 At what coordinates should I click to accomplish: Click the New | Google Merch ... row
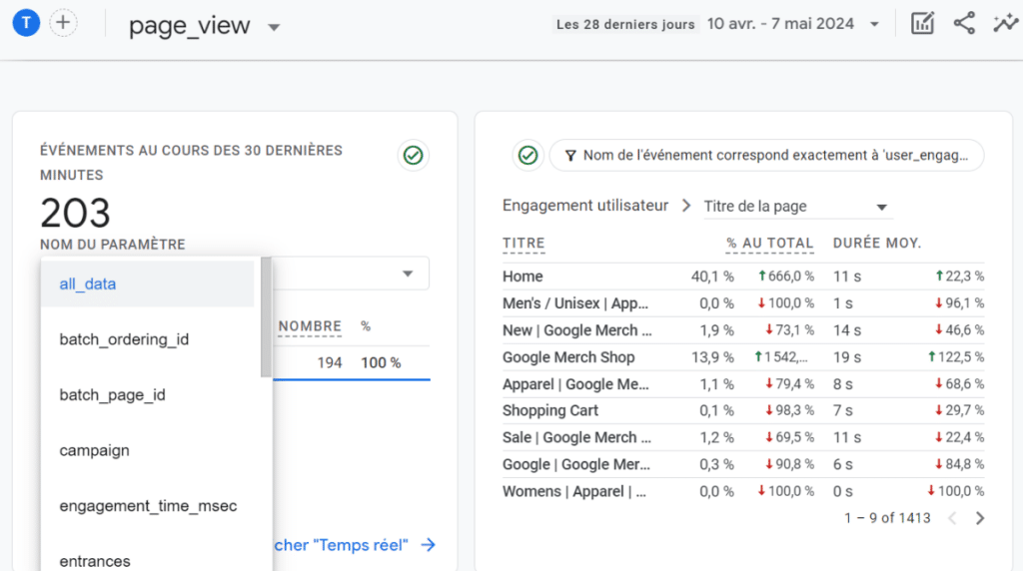click(x=576, y=329)
